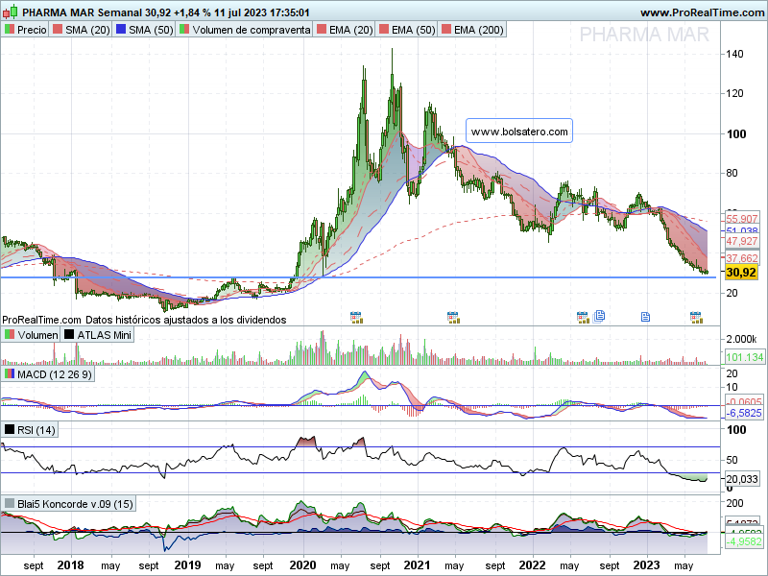Click the 2.000k volume axis label

[x=741, y=339]
